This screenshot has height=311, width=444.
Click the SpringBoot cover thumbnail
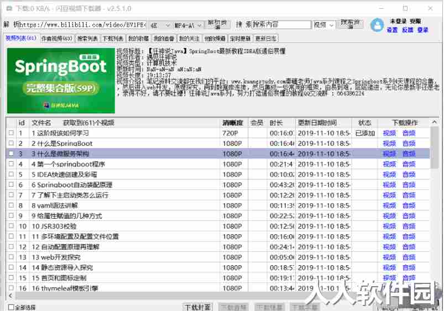61,80
